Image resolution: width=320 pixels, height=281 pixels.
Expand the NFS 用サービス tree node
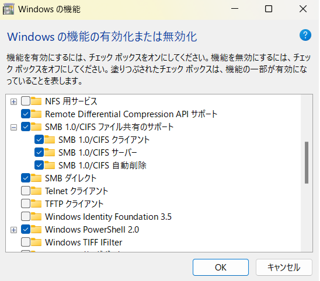coord(13,101)
